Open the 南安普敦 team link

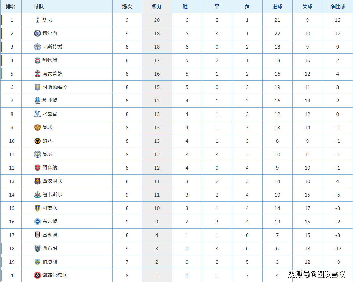[52, 74]
